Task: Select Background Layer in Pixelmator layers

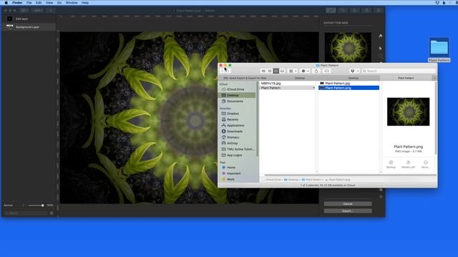Action: pyautogui.click(x=29, y=27)
